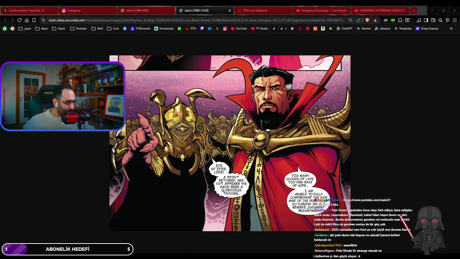
Task: Click chat username SeksveSigara
Action: pos(324,251)
